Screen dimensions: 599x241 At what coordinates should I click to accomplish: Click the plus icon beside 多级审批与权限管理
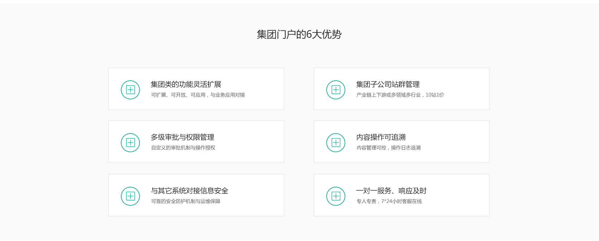point(130,143)
